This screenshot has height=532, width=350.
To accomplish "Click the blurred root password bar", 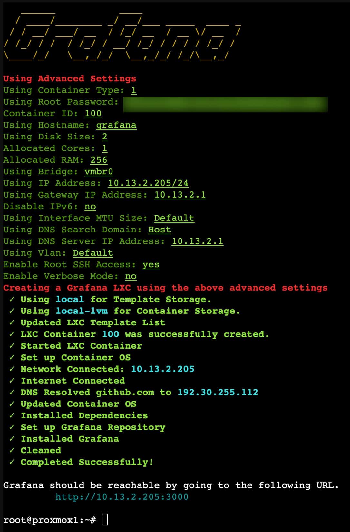I will [225, 105].
